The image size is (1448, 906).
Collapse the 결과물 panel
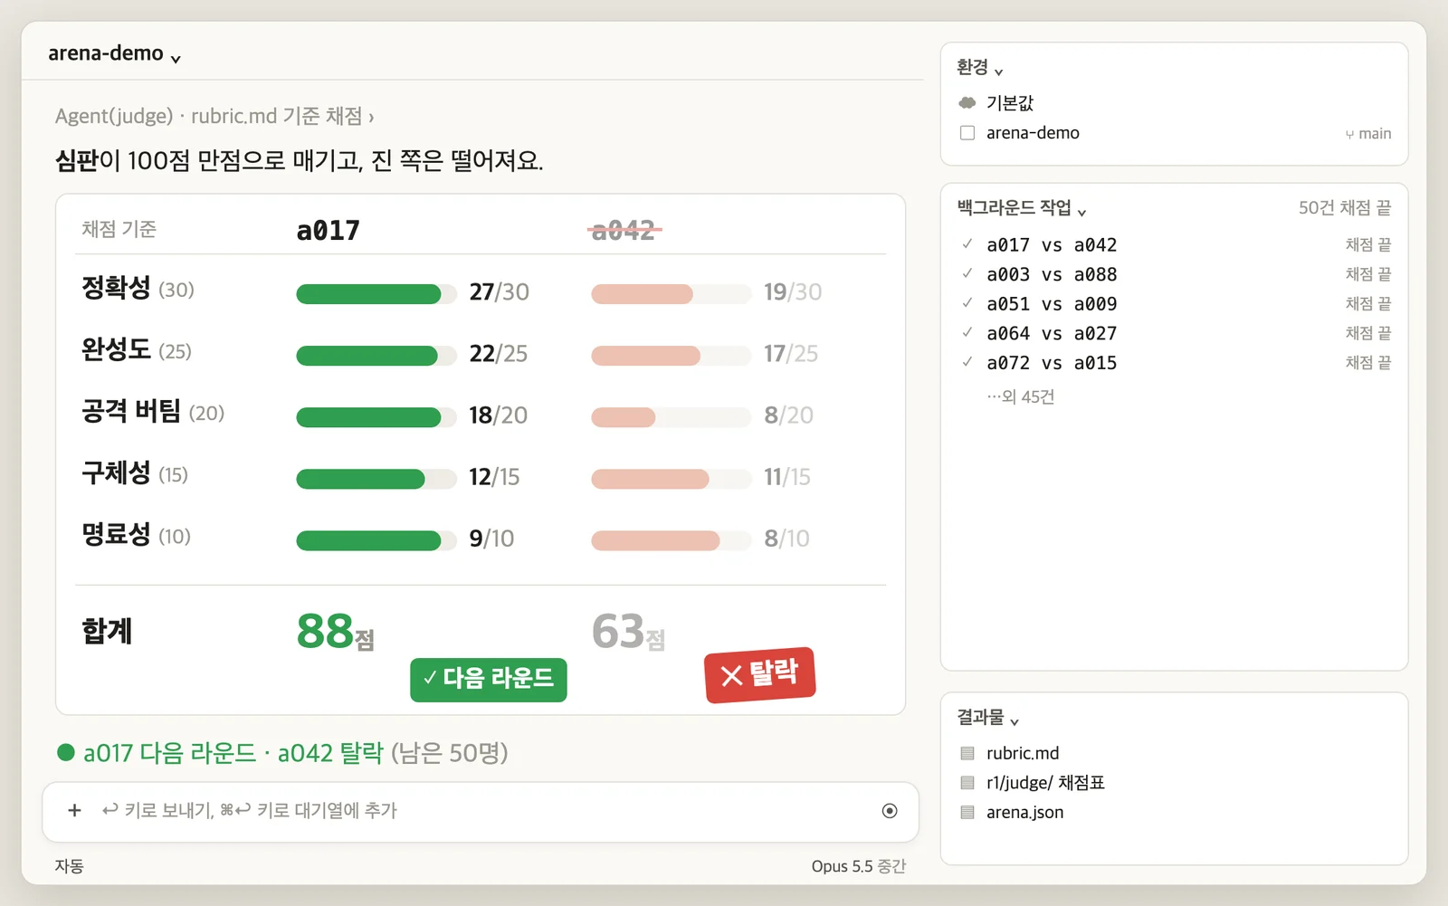point(987,718)
